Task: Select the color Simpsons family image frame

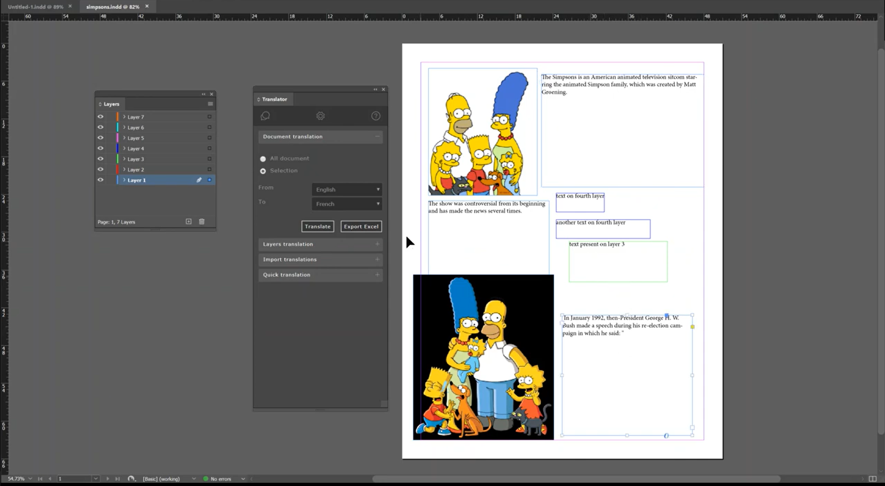Action: [x=482, y=132]
